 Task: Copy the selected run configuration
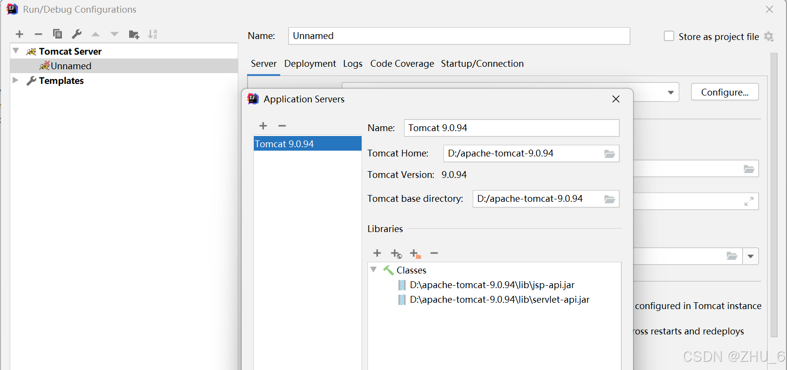58,34
